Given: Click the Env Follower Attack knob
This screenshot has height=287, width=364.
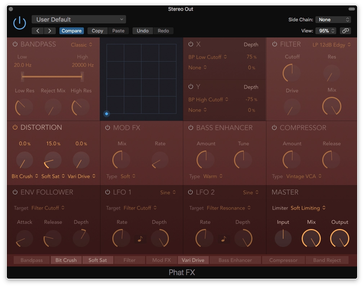Looking at the screenshot, I should pyautogui.click(x=24, y=238).
